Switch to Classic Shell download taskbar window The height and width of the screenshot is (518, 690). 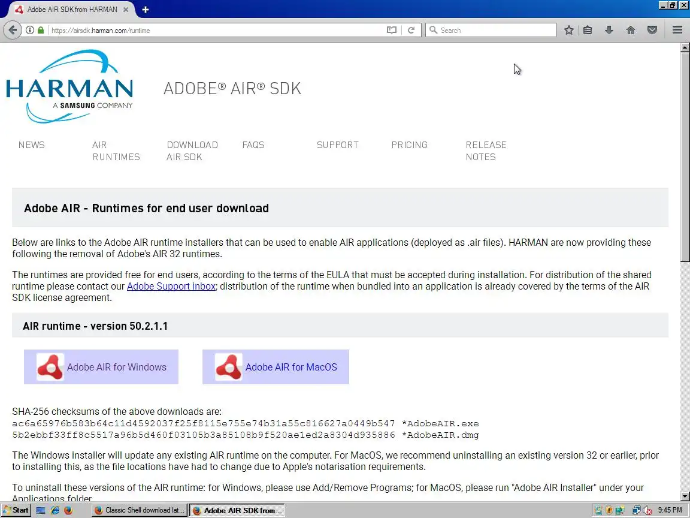pyautogui.click(x=140, y=510)
